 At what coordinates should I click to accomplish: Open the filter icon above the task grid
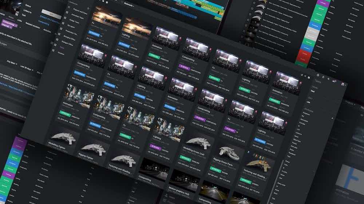tap(305, 76)
